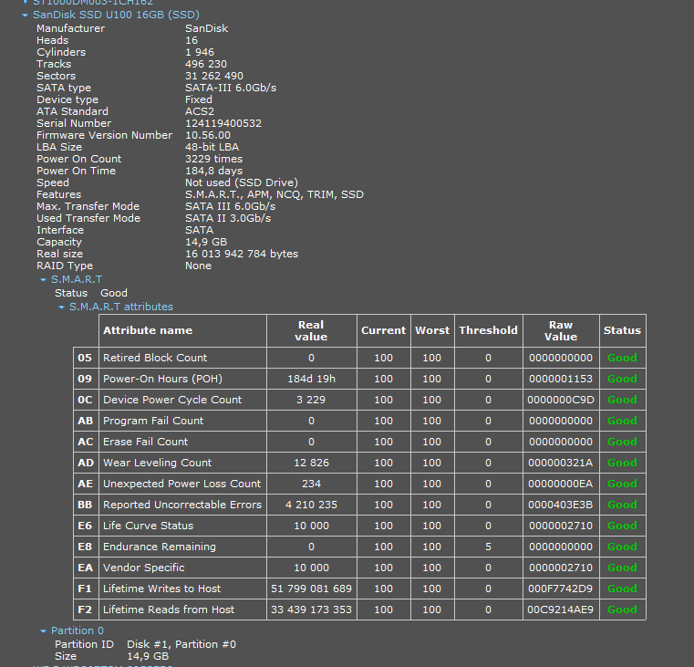Click the Wear Leveling real value 12 826

point(311,463)
